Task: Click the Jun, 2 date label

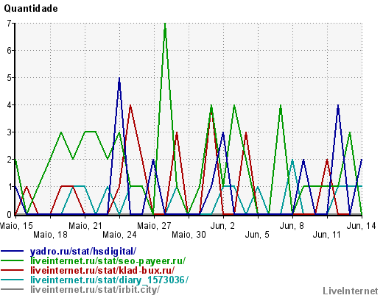Action: click(222, 226)
